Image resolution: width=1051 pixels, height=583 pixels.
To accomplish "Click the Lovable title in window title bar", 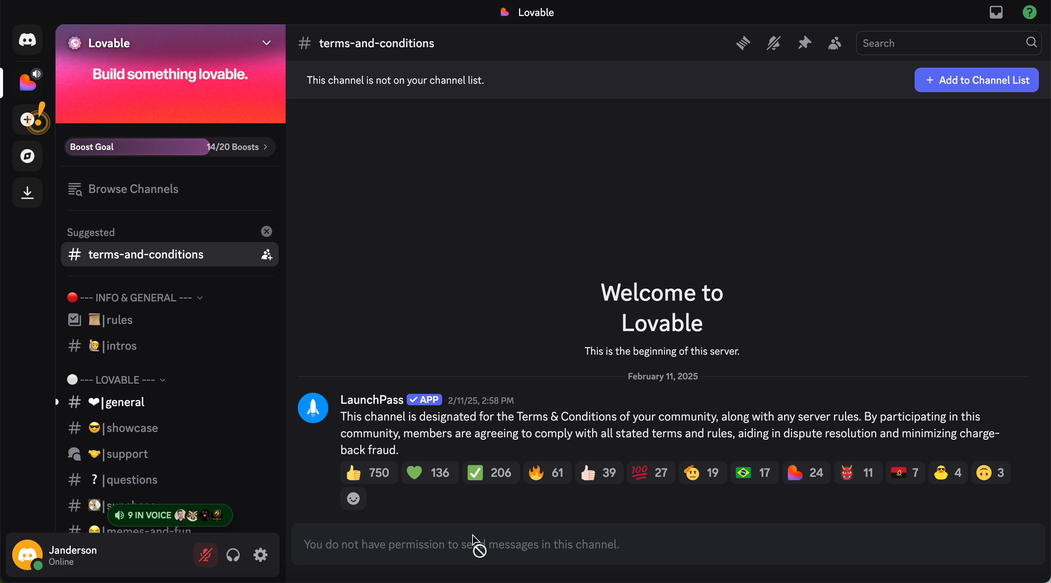I will 536,12.
